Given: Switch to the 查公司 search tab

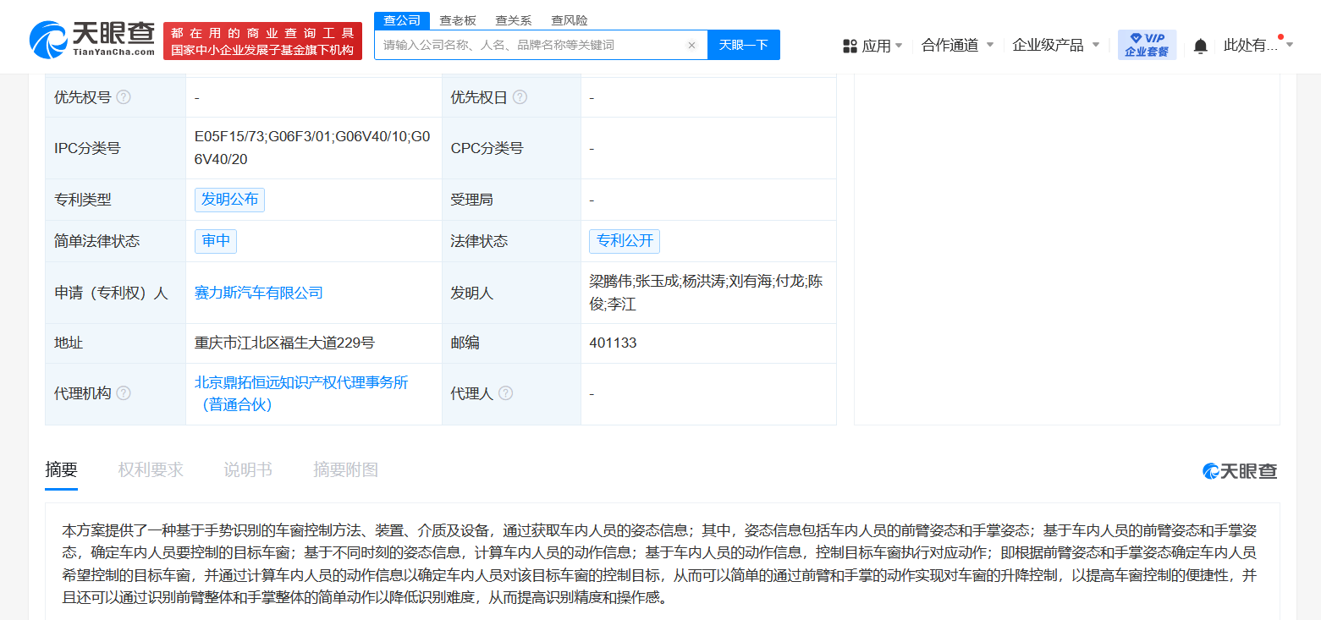Looking at the screenshot, I should pos(402,20).
